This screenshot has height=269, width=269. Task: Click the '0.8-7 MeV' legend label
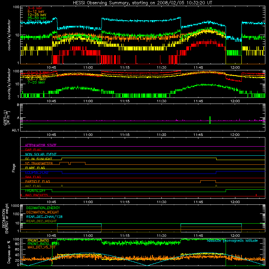37,79
